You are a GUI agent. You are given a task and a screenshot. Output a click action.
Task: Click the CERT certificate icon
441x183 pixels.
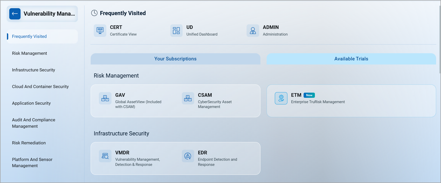[x=100, y=31]
